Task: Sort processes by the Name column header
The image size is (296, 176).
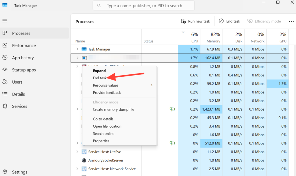Action: point(106,37)
